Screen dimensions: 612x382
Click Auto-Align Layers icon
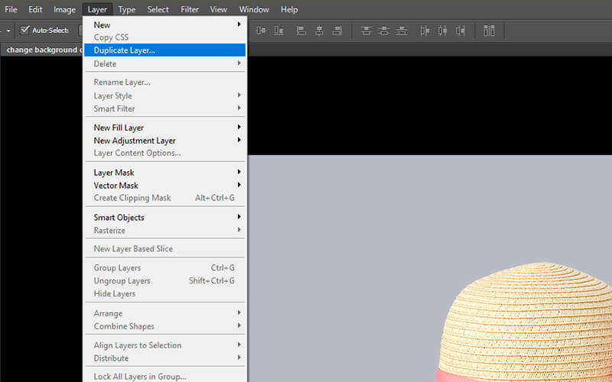[x=489, y=31]
